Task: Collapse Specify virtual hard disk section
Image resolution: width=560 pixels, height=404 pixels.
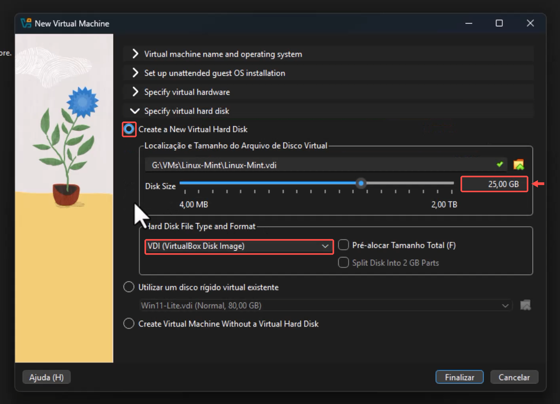Action: coord(328,111)
